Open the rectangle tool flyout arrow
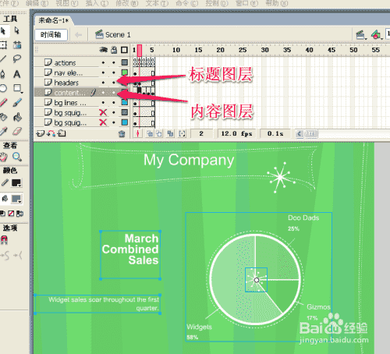This screenshot has height=354, width=390. (22, 92)
